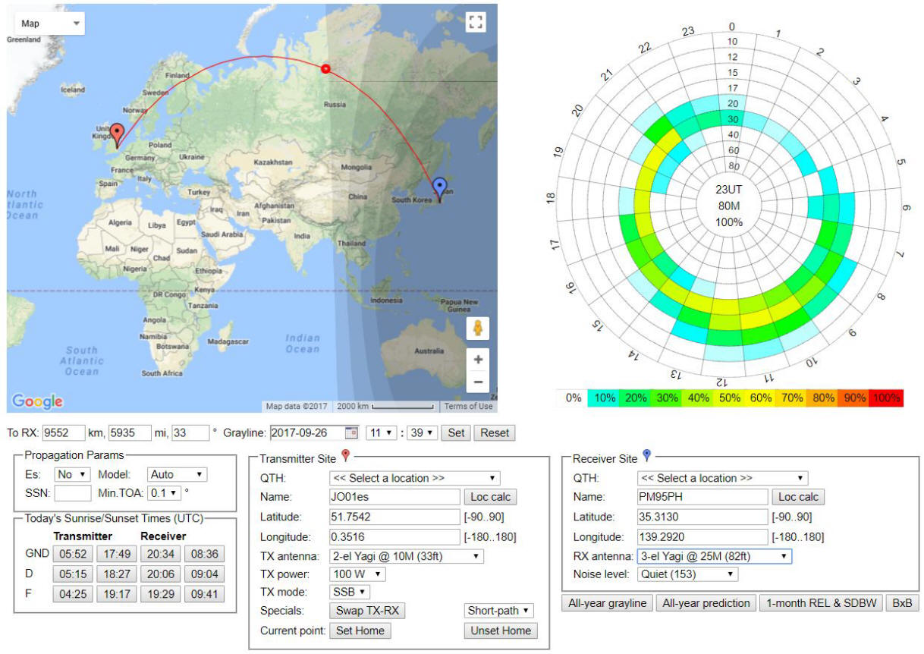Click the Swap TX-RX button
This screenshot has width=924, height=654.
367,611
